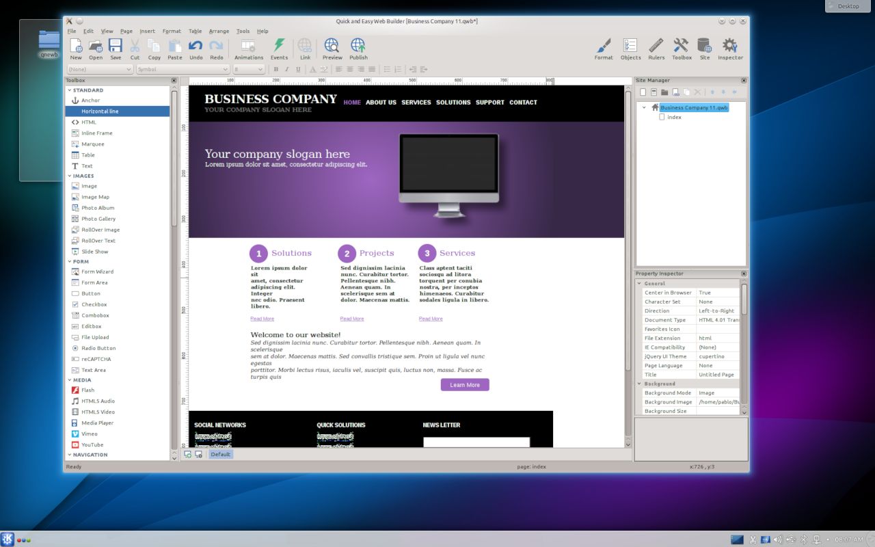Click the Preview toolbar icon
Viewport: 875px width, 547px height.
pos(332,49)
